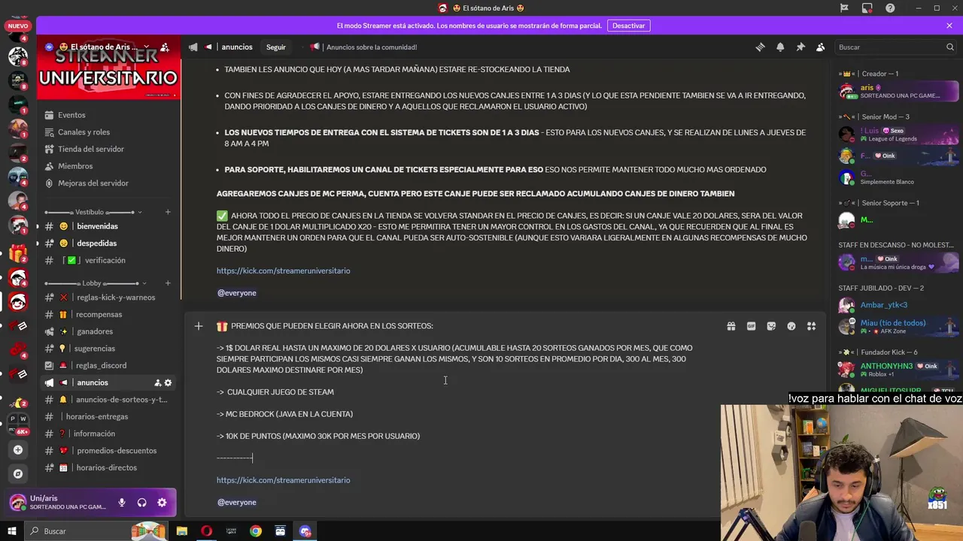Create invite for anuncios channel
Screen dimensions: 963x541
pos(158,382)
